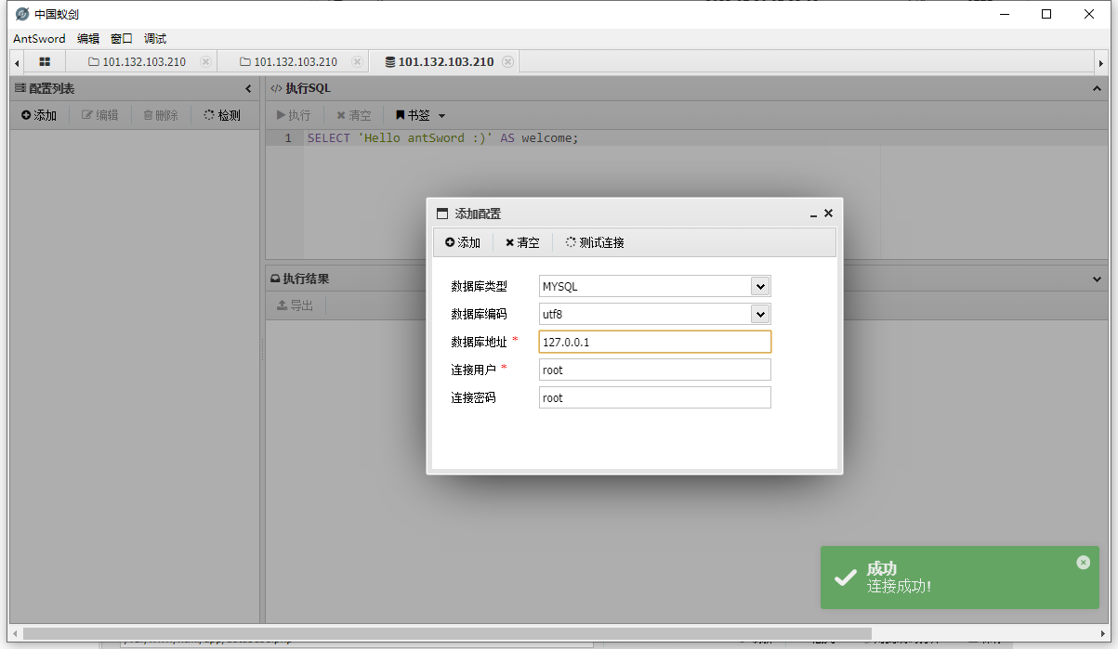Collapse the 执行SQL panel
The height and width of the screenshot is (649, 1118).
click(1097, 89)
